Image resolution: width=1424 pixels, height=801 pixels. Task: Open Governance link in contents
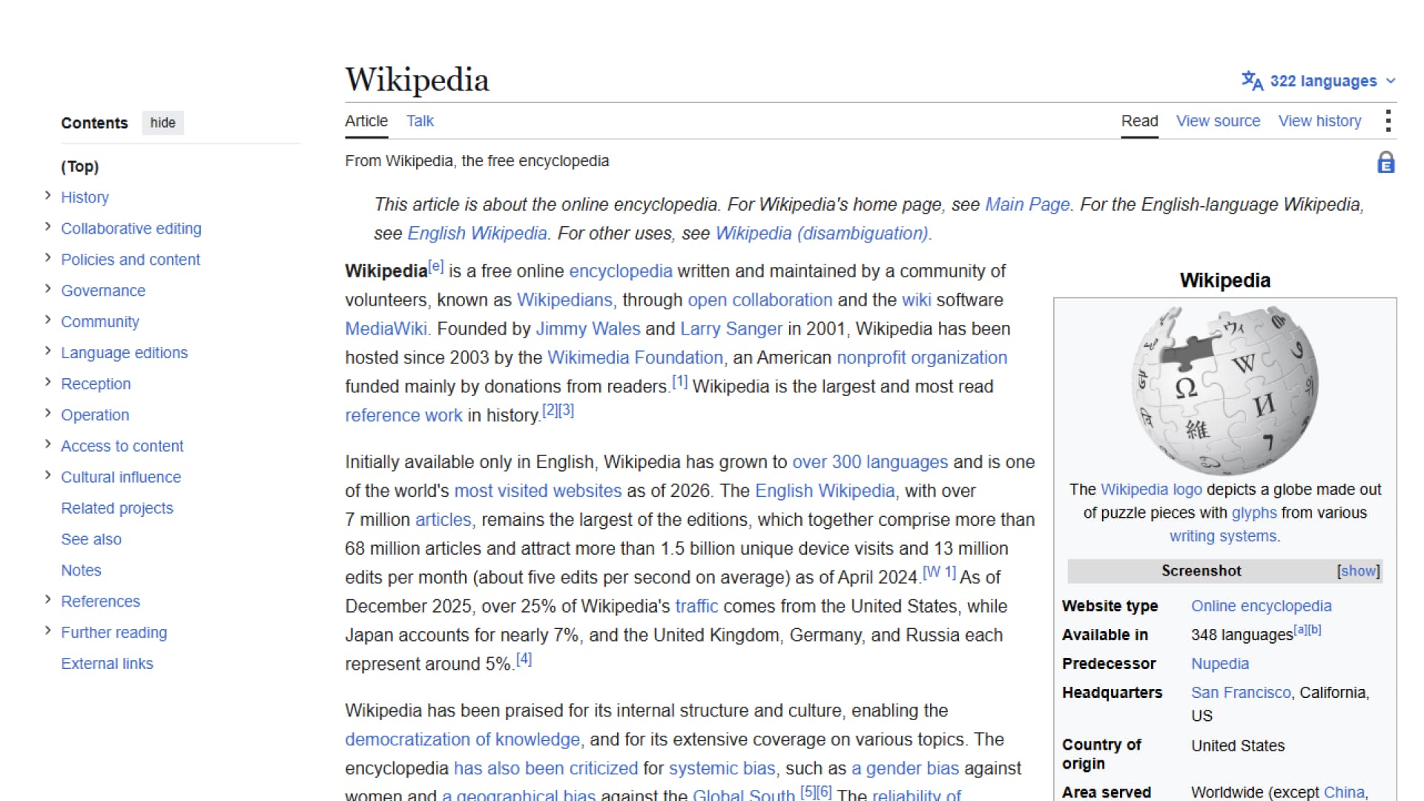coord(103,291)
